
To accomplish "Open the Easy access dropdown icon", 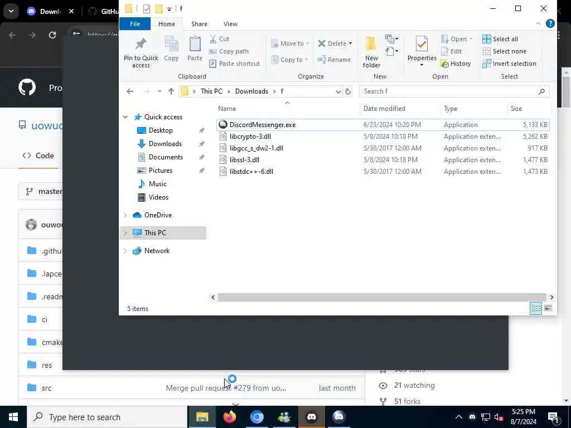I will pyautogui.click(x=391, y=51).
